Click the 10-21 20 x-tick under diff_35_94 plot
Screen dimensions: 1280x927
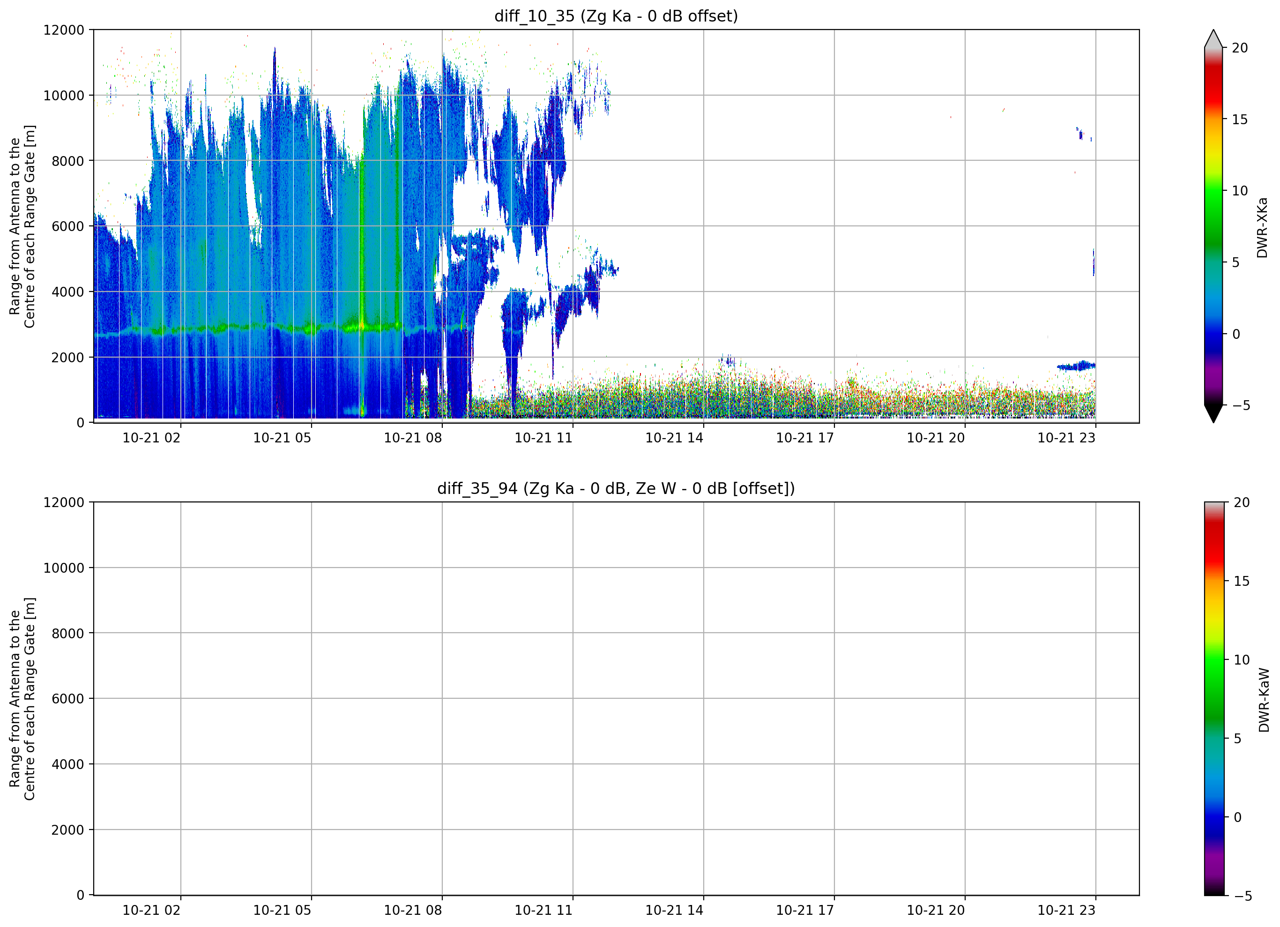(936, 911)
